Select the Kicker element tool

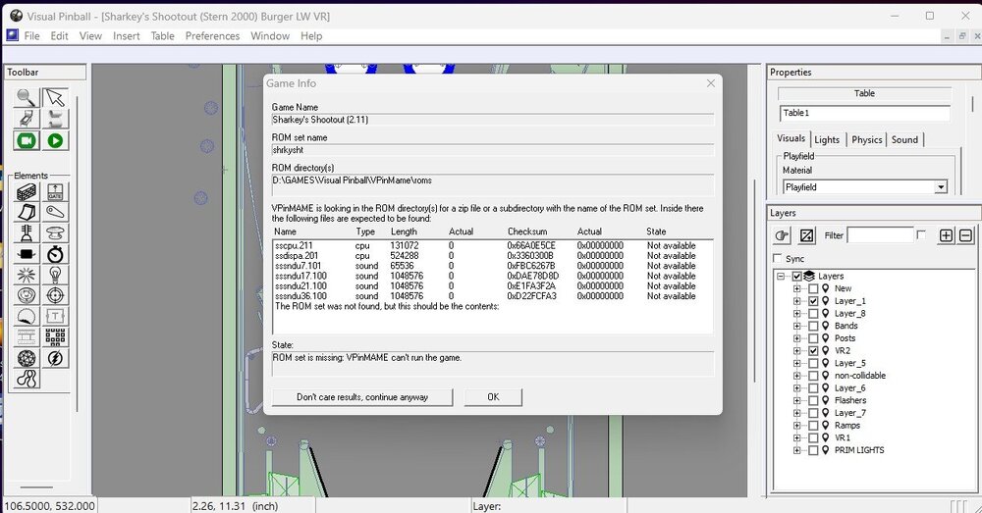pos(27,295)
